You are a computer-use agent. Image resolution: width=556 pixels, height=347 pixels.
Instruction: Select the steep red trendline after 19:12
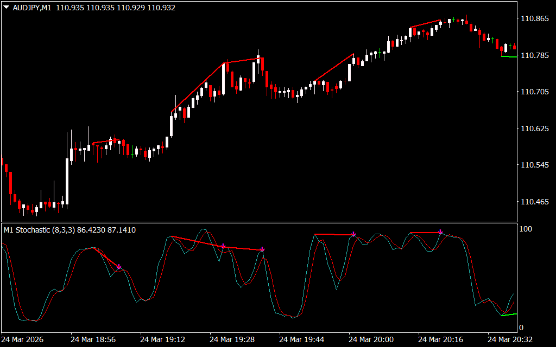tap(197, 88)
